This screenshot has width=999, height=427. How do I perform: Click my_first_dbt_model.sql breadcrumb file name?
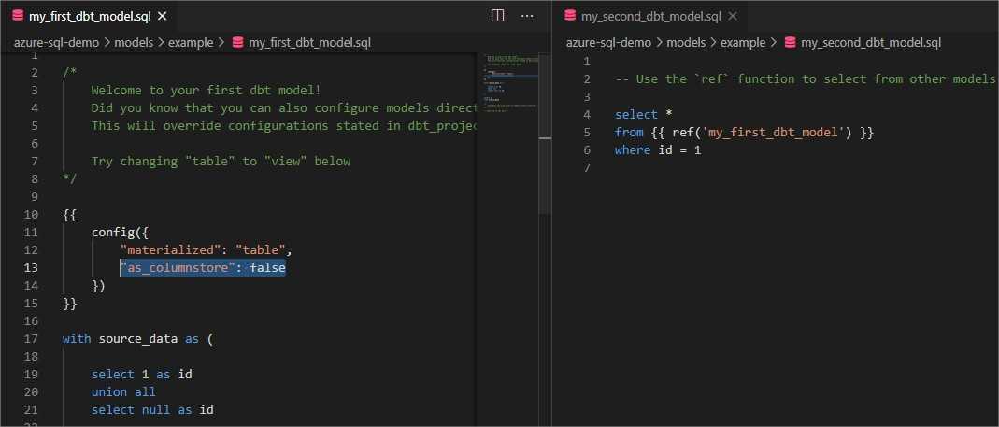coord(309,43)
